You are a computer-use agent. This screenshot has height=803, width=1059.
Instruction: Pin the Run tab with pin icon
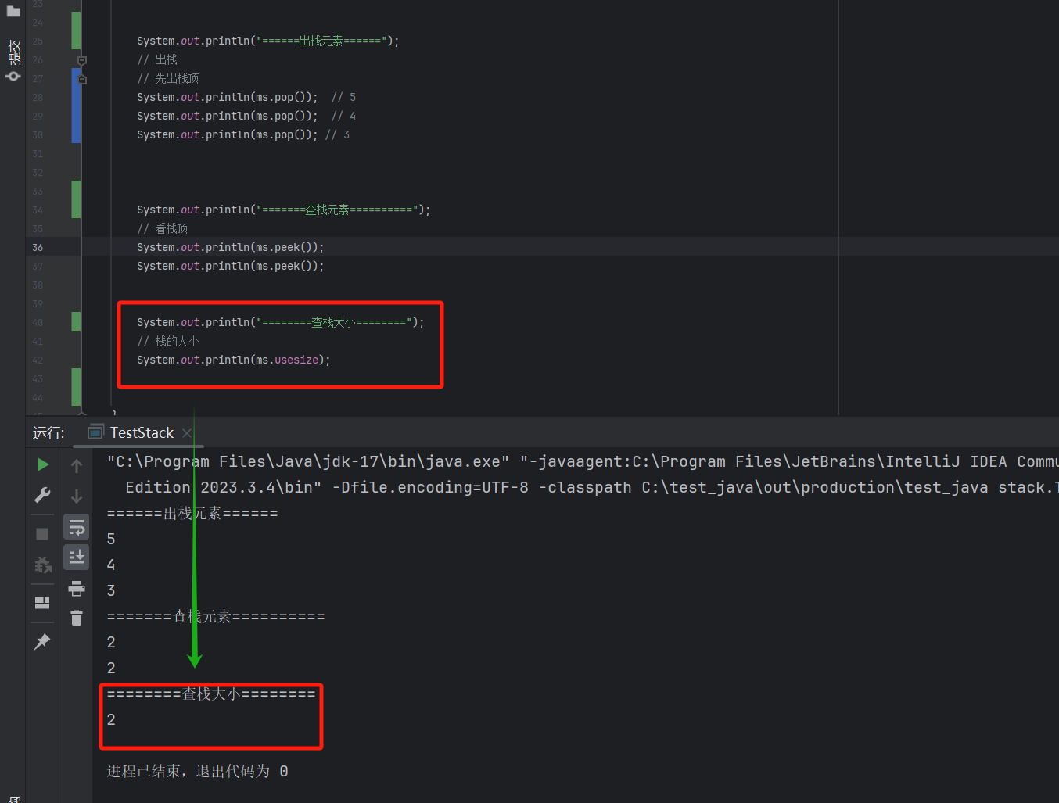click(x=42, y=641)
